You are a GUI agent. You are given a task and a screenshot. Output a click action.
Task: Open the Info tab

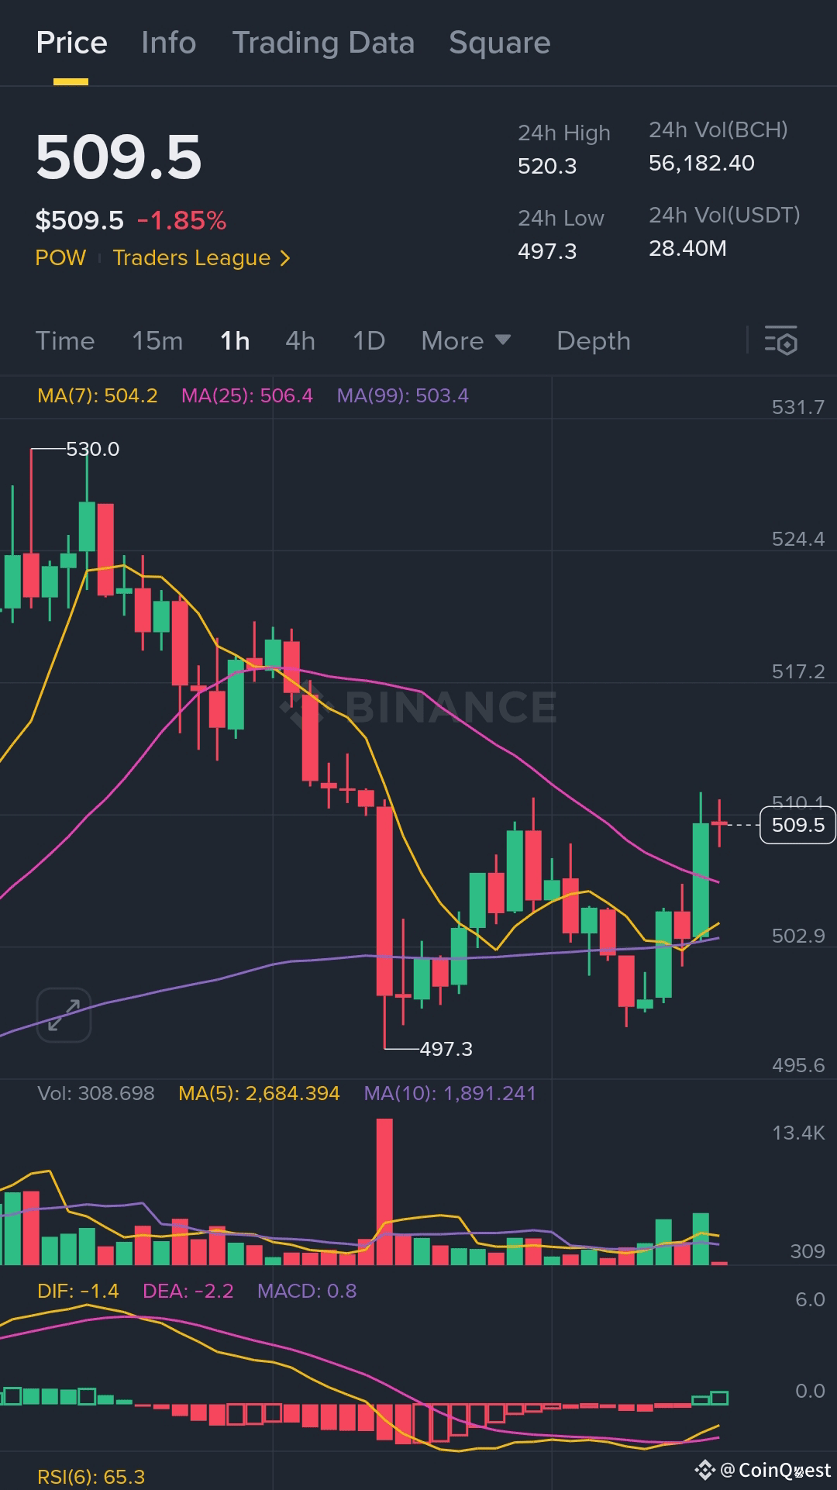(x=168, y=43)
